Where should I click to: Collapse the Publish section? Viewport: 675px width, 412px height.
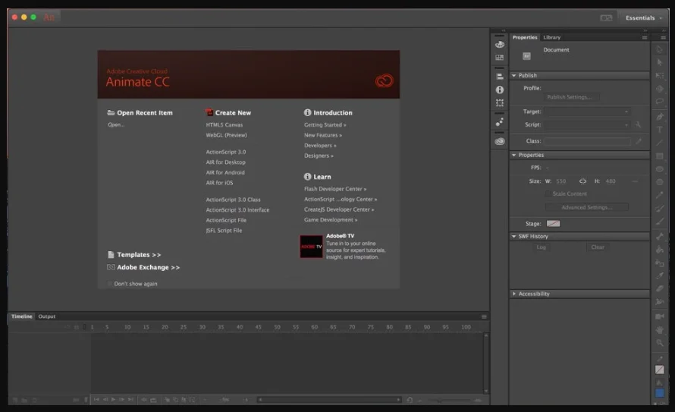click(x=513, y=75)
